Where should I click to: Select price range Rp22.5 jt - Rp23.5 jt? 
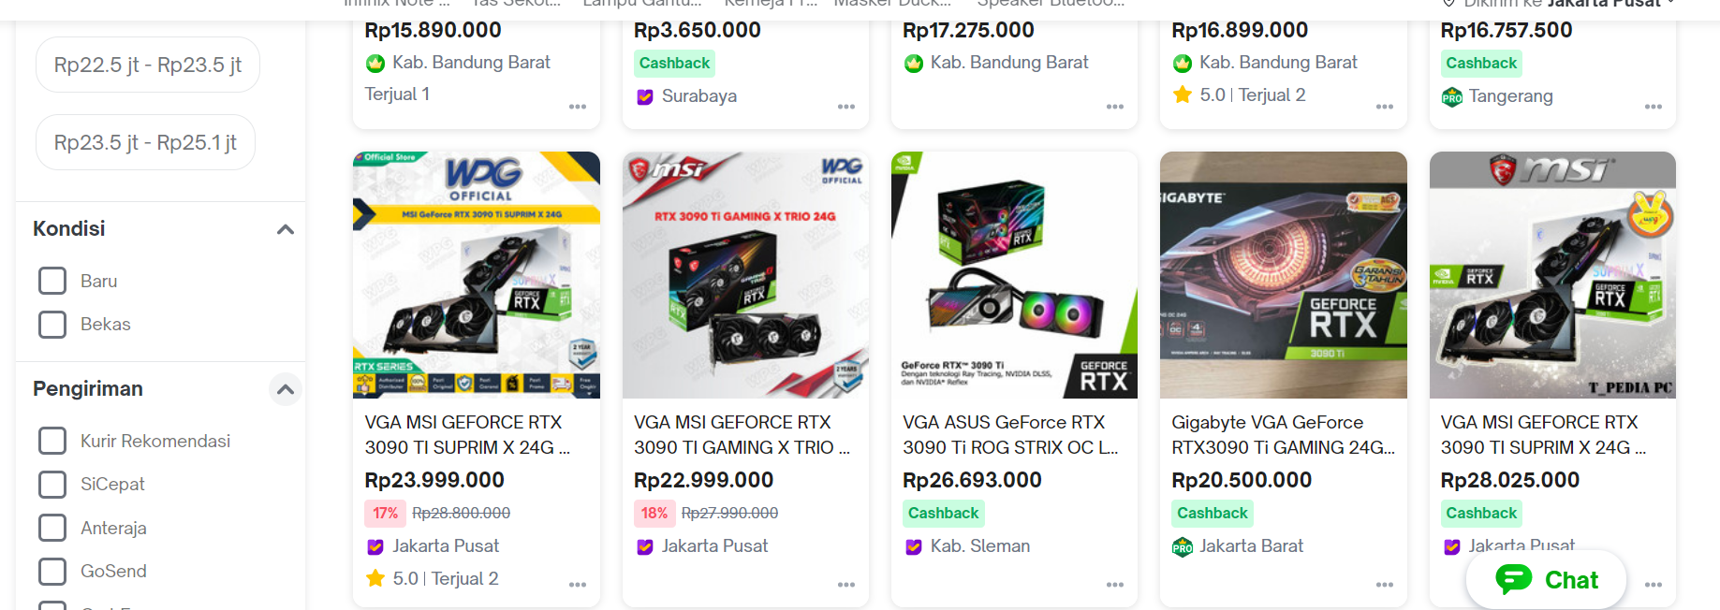pos(148,65)
